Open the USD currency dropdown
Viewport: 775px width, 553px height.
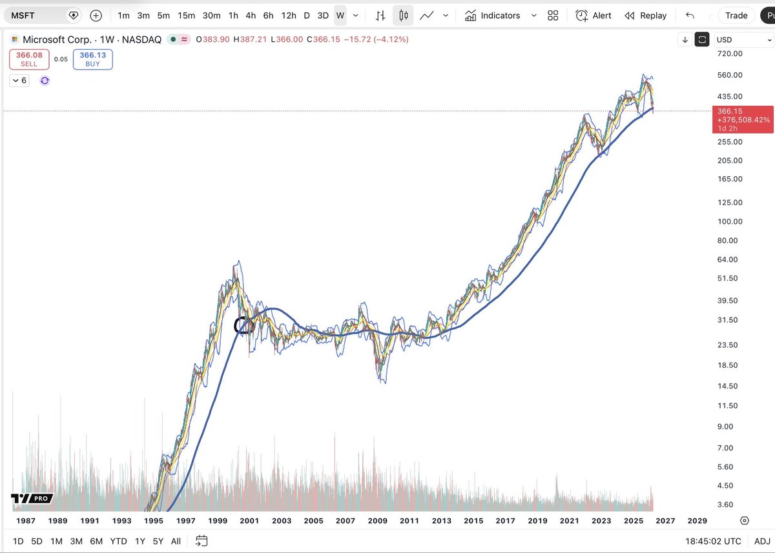click(x=743, y=39)
